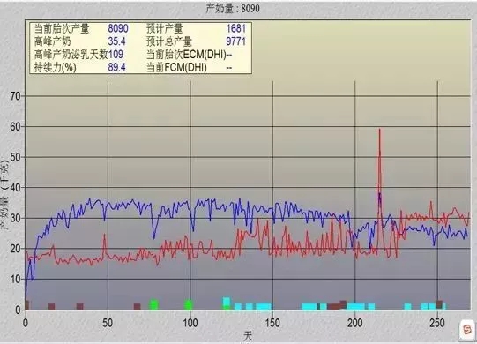Click the persistency value 89.4
Image resolution: width=477 pixels, height=344 pixels.
pyautogui.click(x=116, y=67)
